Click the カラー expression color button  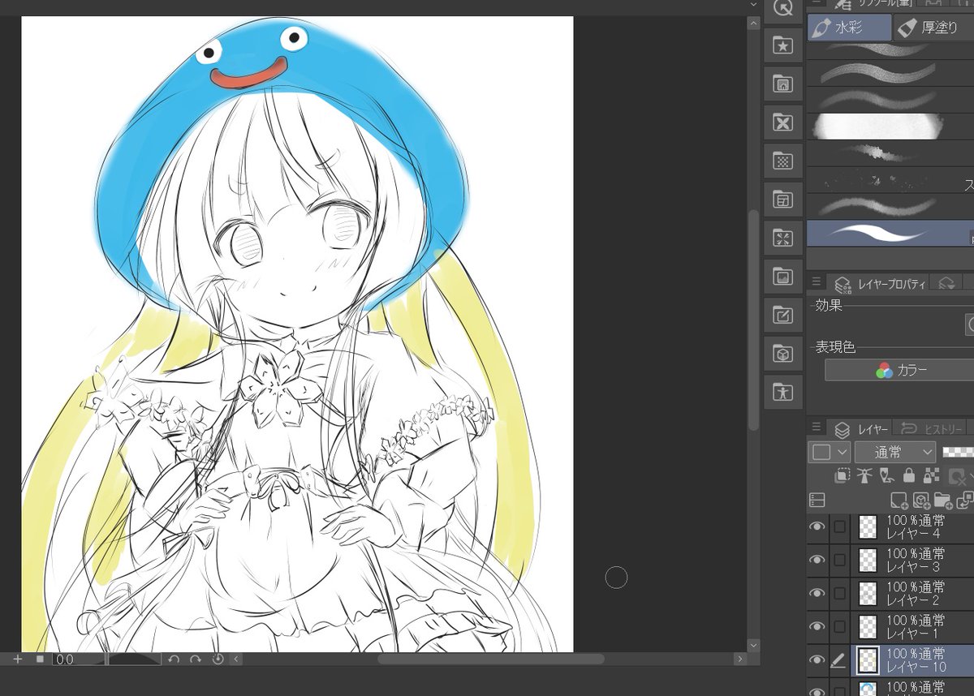click(901, 370)
